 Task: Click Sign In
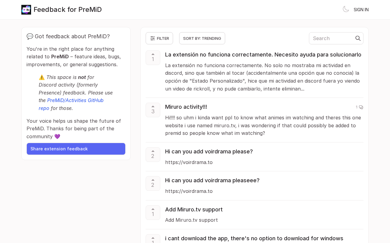click(x=361, y=10)
